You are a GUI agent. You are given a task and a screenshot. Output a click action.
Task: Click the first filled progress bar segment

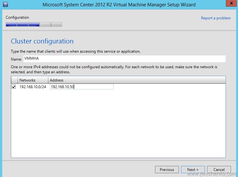[x=11, y=24]
